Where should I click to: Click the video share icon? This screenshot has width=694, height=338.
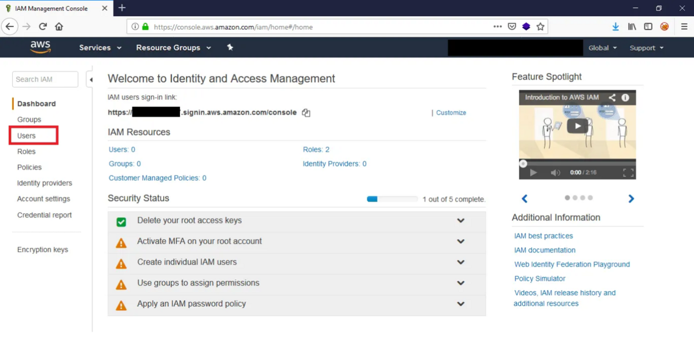point(612,98)
